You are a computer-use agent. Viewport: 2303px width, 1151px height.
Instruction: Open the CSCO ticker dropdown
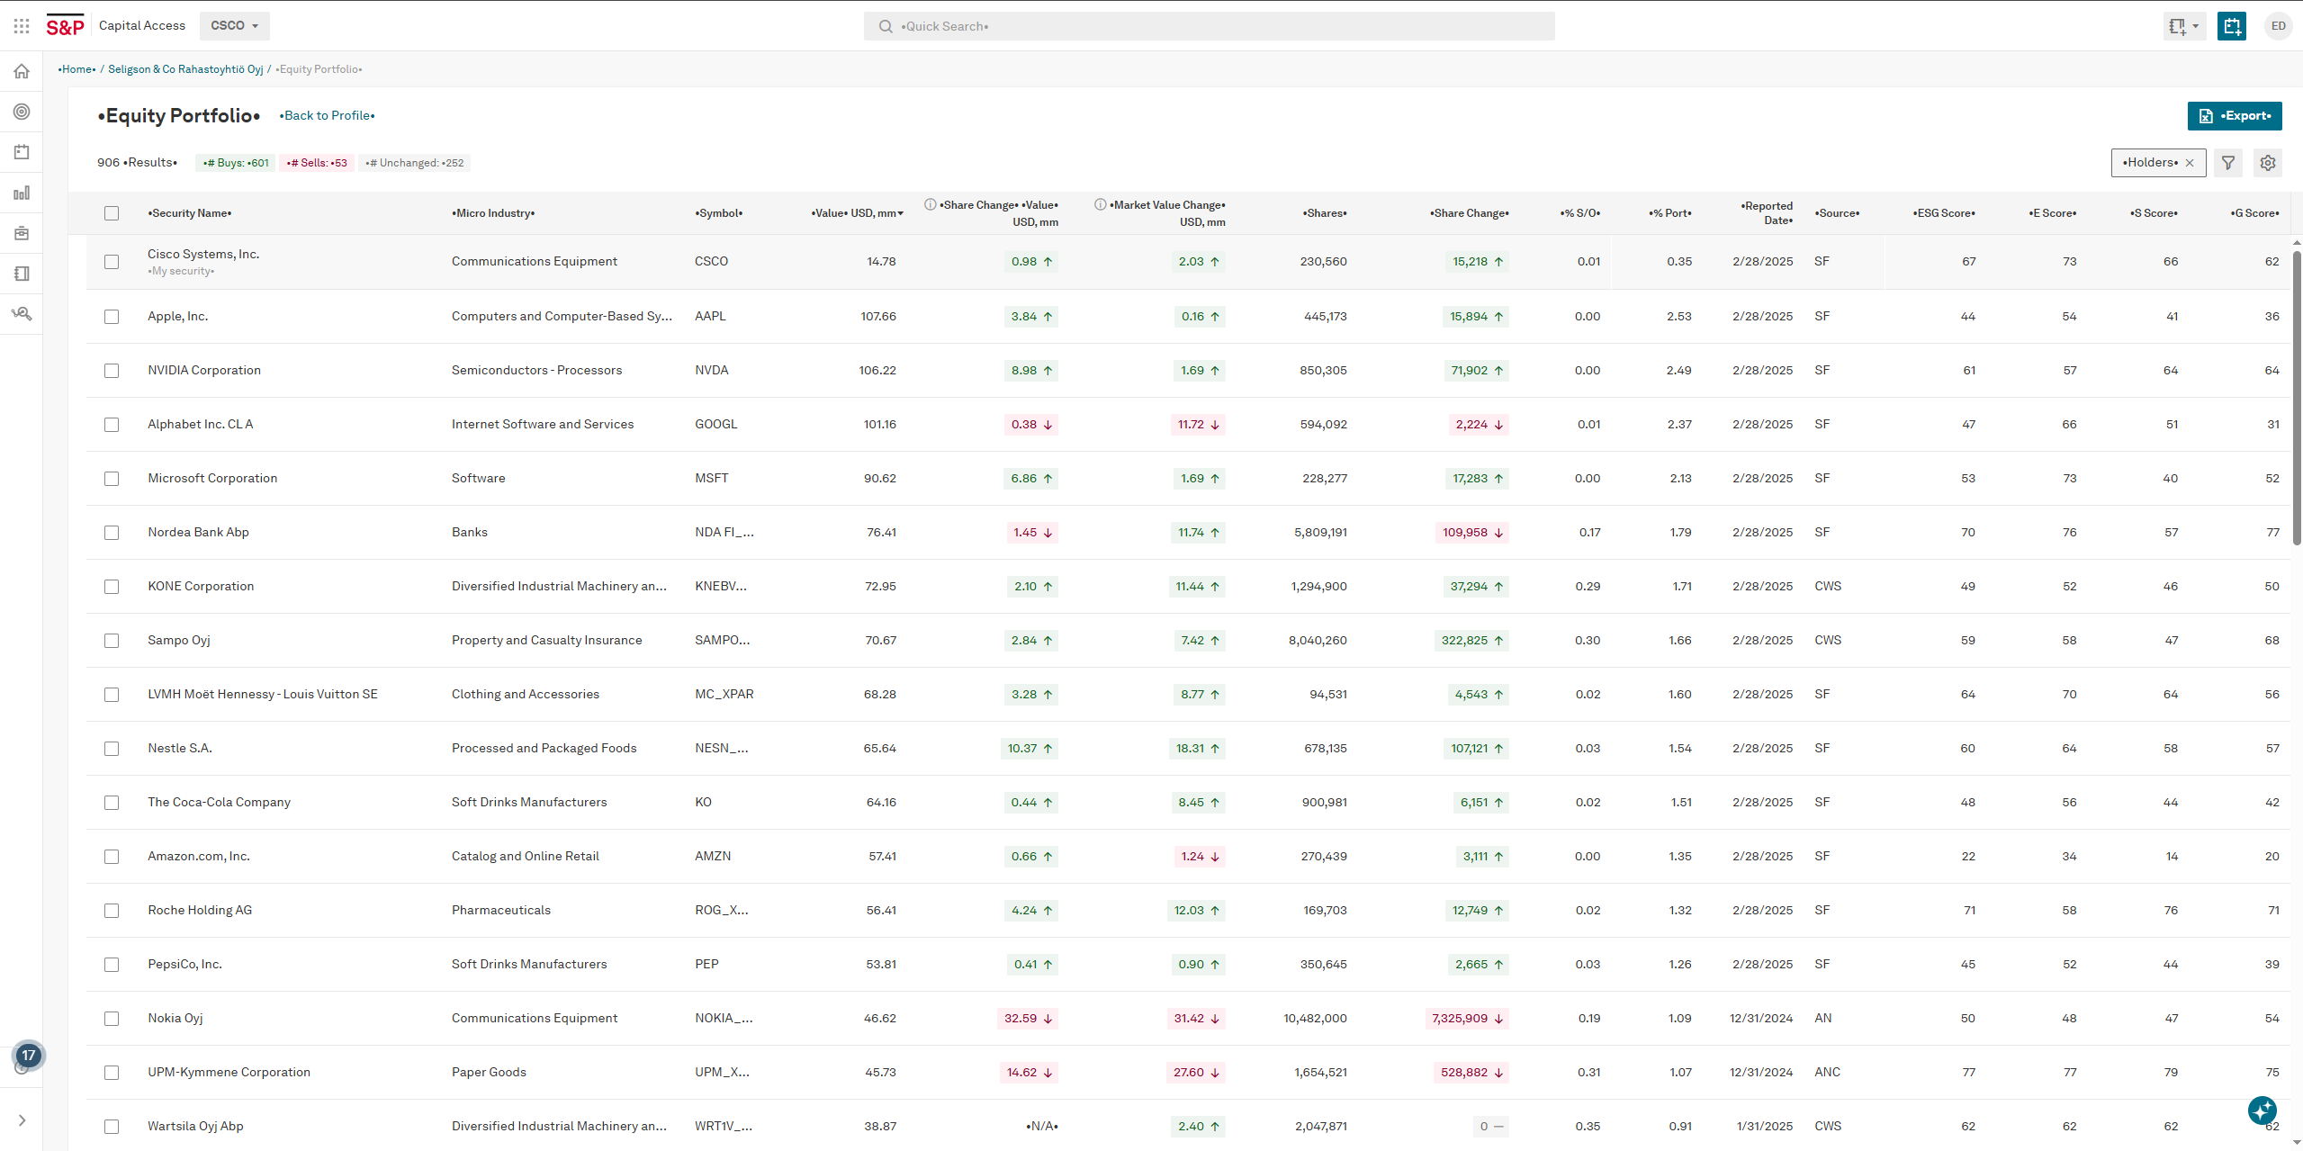click(235, 26)
